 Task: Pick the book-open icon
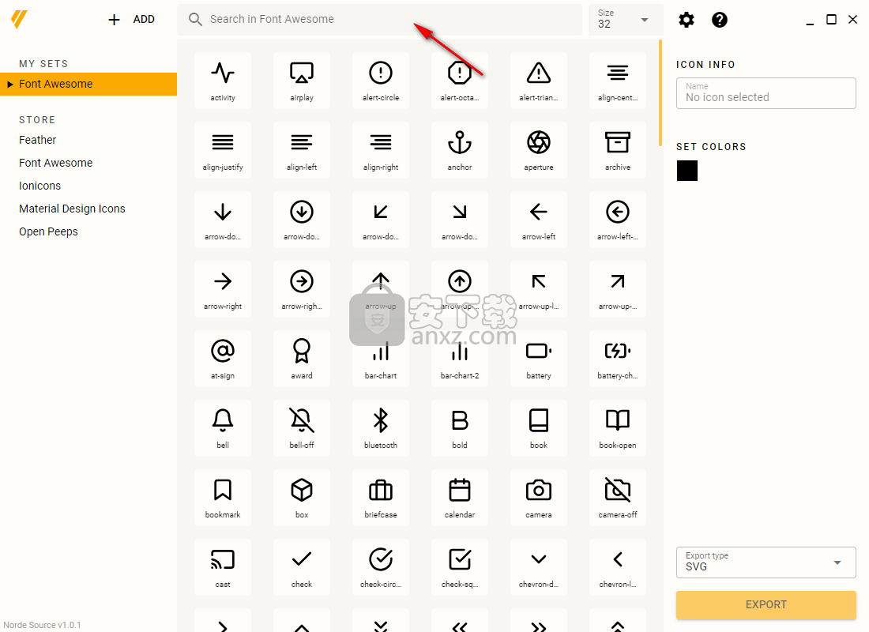click(618, 428)
